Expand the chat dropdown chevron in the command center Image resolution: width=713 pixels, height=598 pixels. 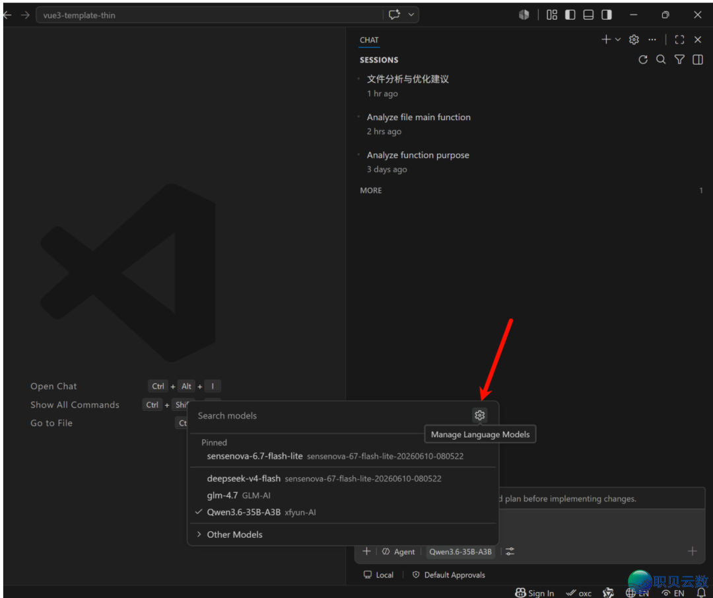[411, 15]
